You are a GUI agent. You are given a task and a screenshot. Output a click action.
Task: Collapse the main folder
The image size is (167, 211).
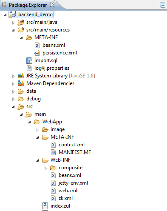tap(21, 114)
